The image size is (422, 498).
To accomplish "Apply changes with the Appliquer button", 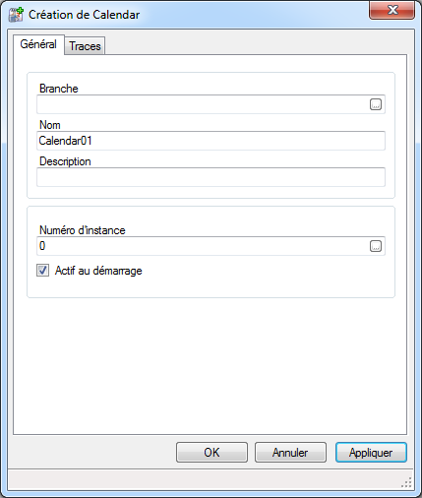I will tap(371, 453).
